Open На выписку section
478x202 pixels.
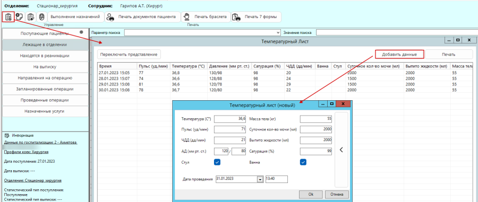45,67
